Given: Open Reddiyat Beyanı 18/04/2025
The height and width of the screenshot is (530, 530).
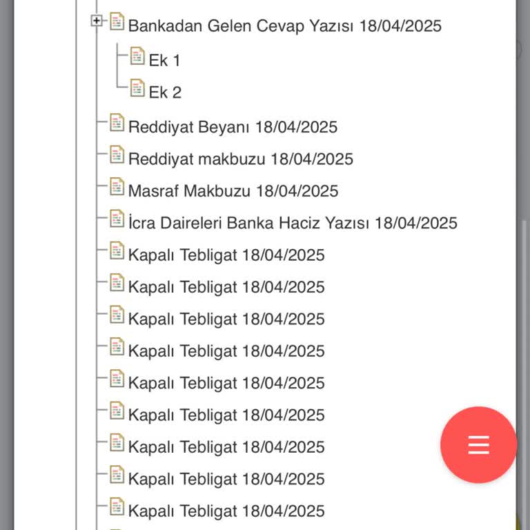Looking at the screenshot, I should pos(233,127).
